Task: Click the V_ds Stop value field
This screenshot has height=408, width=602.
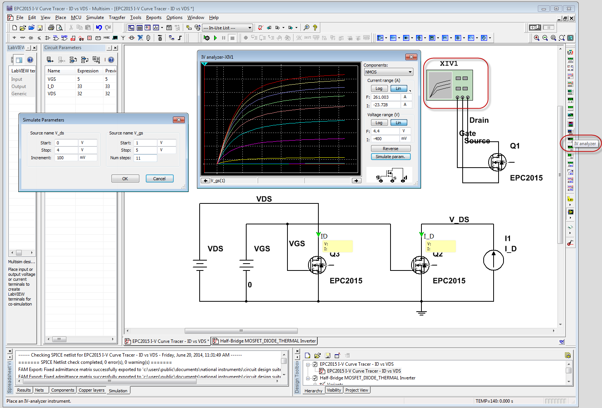Action: [66, 150]
